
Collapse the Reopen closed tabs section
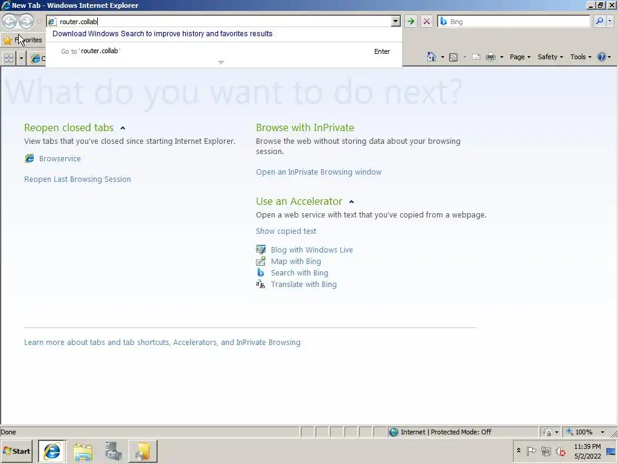[123, 128]
